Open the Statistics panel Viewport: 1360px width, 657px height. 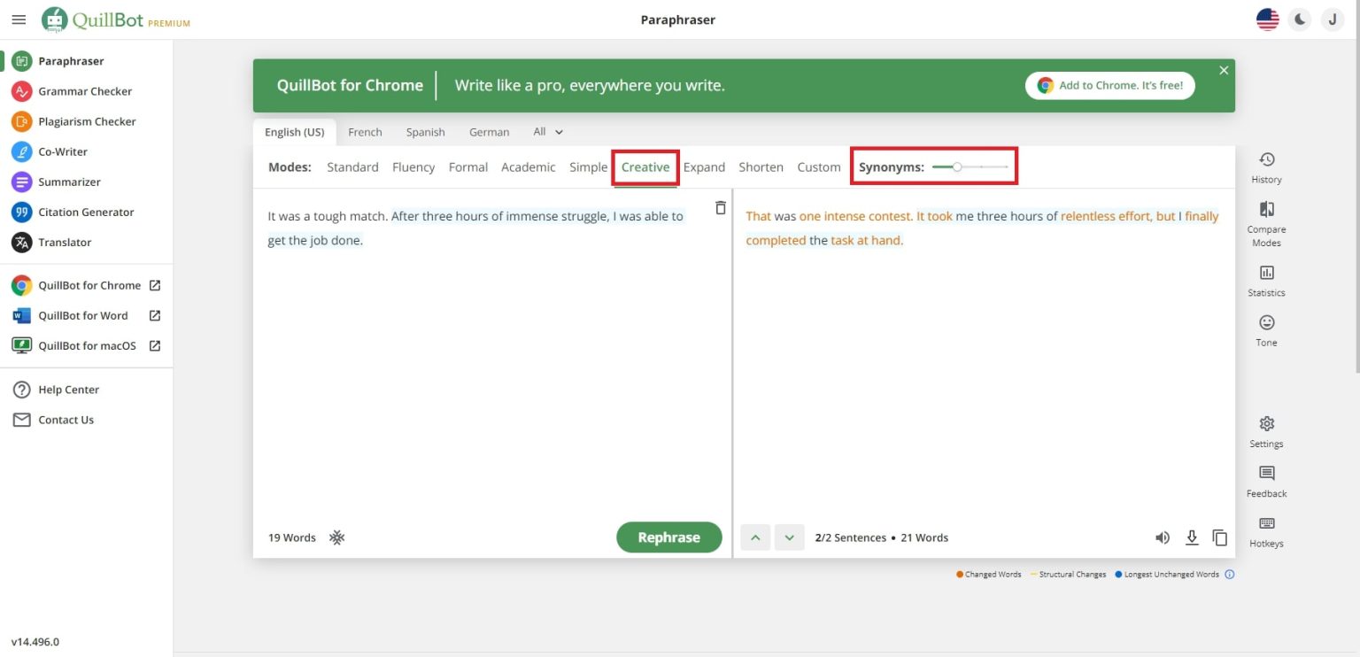[1266, 280]
